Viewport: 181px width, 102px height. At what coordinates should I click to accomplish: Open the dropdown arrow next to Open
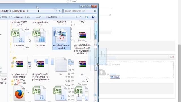point(10,17)
